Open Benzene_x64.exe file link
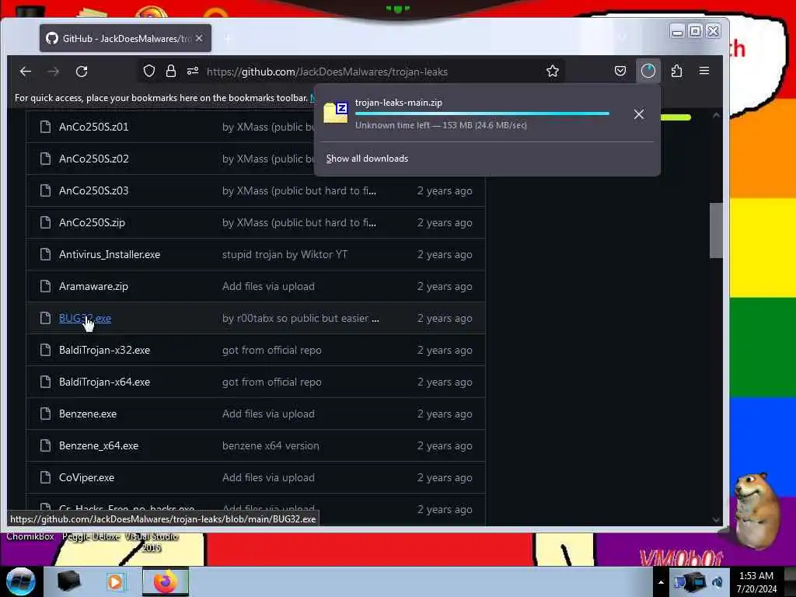The width and height of the screenshot is (796, 597). [x=99, y=445]
